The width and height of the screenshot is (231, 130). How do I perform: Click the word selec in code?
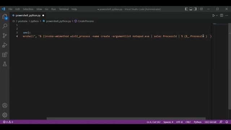[x=158, y=36]
